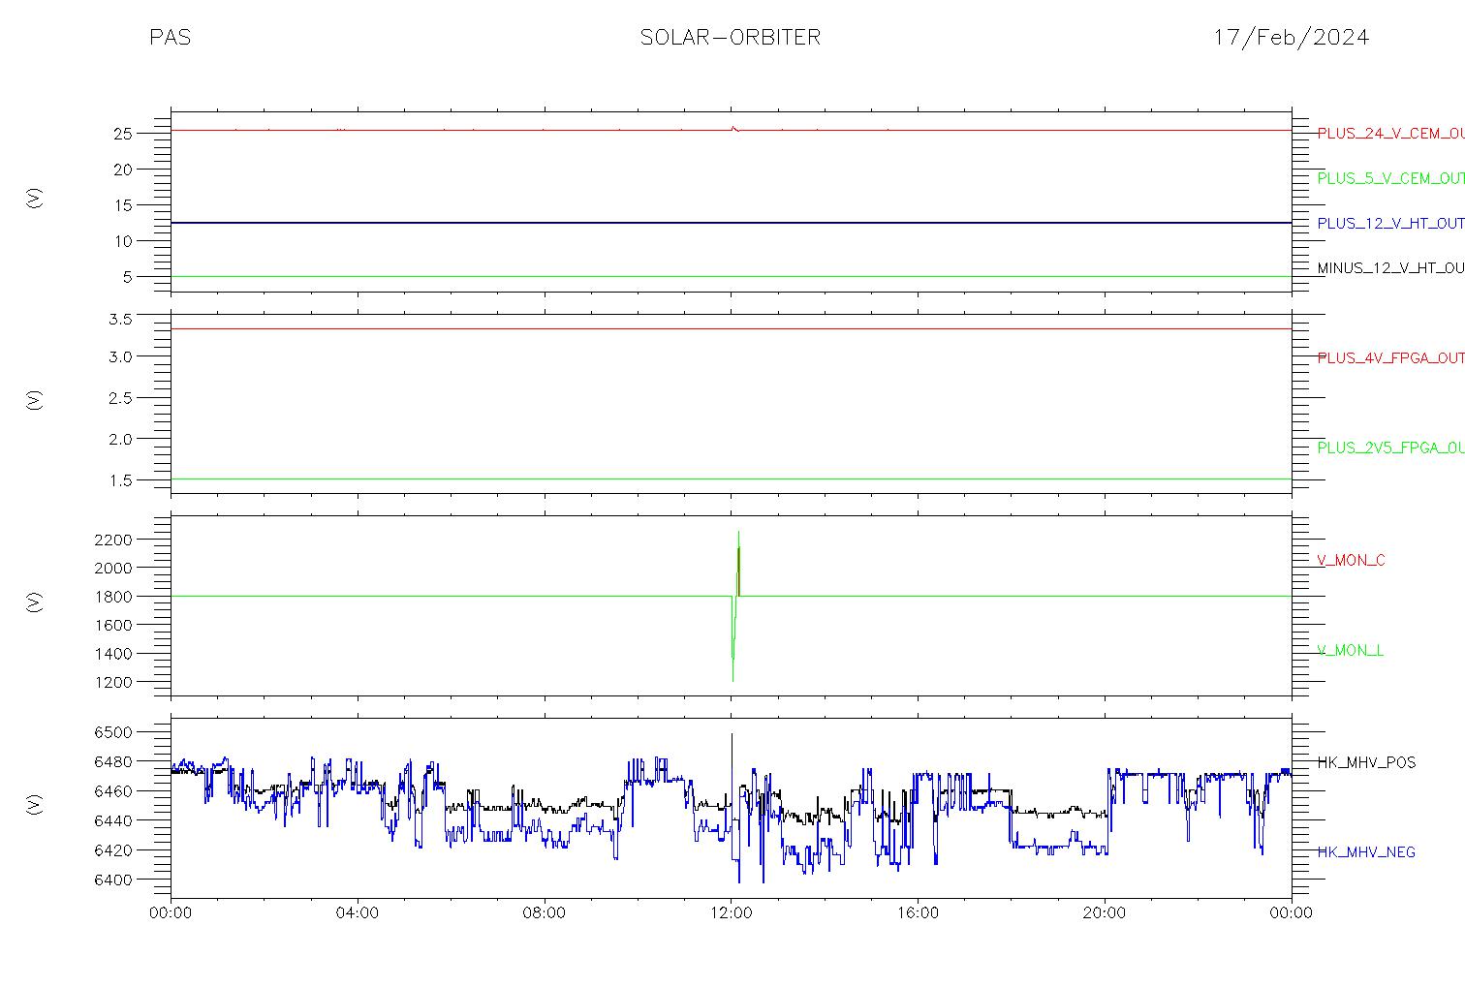Image resolution: width=1465 pixels, height=988 pixels.
Task: Click the 08:00 time axis label
Action: [x=545, y=913]
